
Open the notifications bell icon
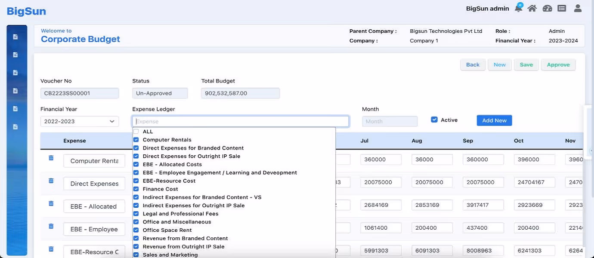coord(519,8)
